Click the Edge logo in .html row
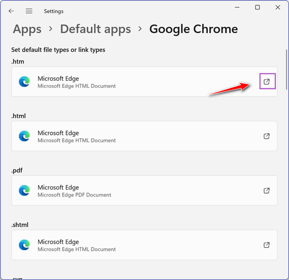The height and width of the screenshot is (280, 289). (25, 136)
